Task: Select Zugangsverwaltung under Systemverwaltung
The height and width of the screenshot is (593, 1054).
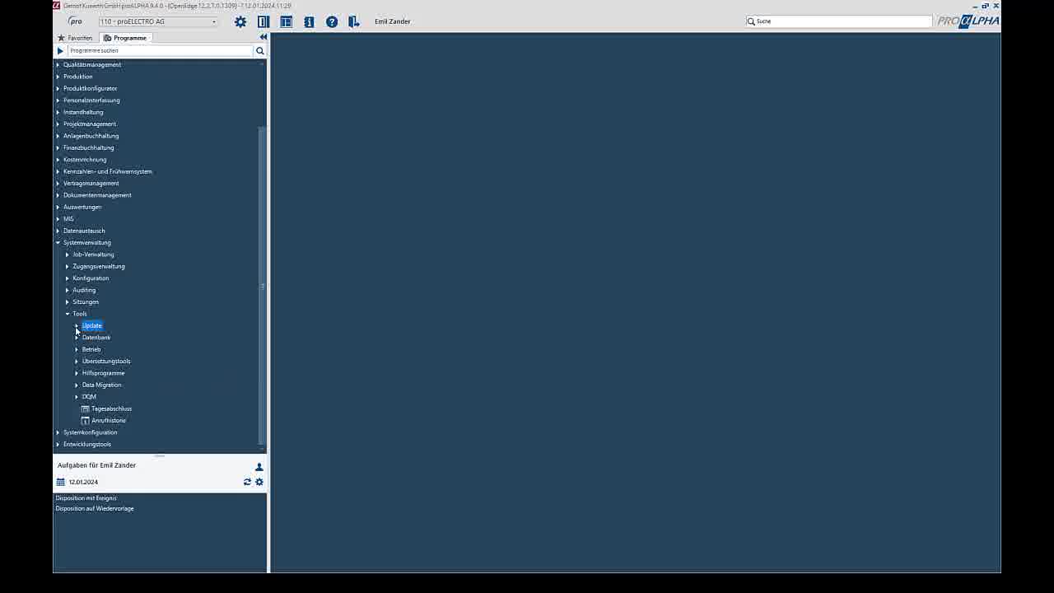Action: click(99, 267)
